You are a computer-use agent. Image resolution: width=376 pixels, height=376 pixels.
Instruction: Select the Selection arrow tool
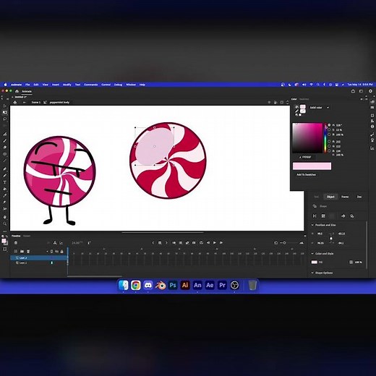pos(5,106)
